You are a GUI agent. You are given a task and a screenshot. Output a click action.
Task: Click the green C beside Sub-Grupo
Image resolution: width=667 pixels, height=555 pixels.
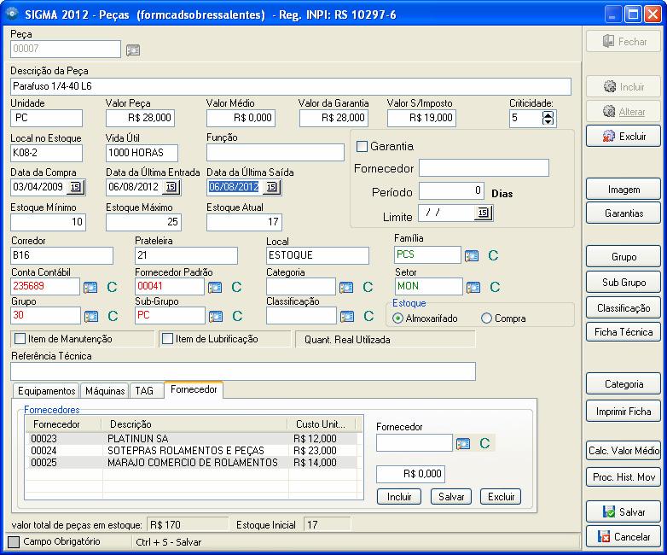click(x=237, y=316)
